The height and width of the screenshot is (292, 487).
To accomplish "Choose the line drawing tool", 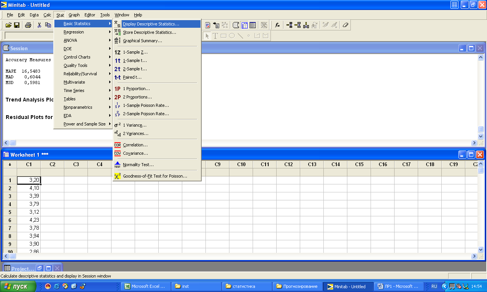I will click(240, 36).
